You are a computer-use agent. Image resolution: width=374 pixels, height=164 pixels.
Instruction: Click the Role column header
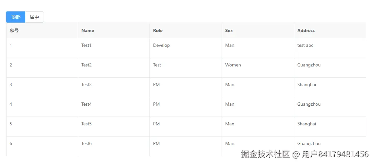pyautogui.click(x=158, y=30)
